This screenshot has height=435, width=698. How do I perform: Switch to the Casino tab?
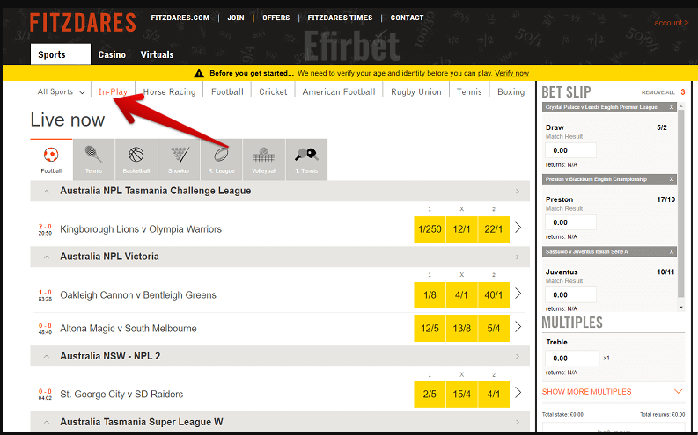(112, 54)
